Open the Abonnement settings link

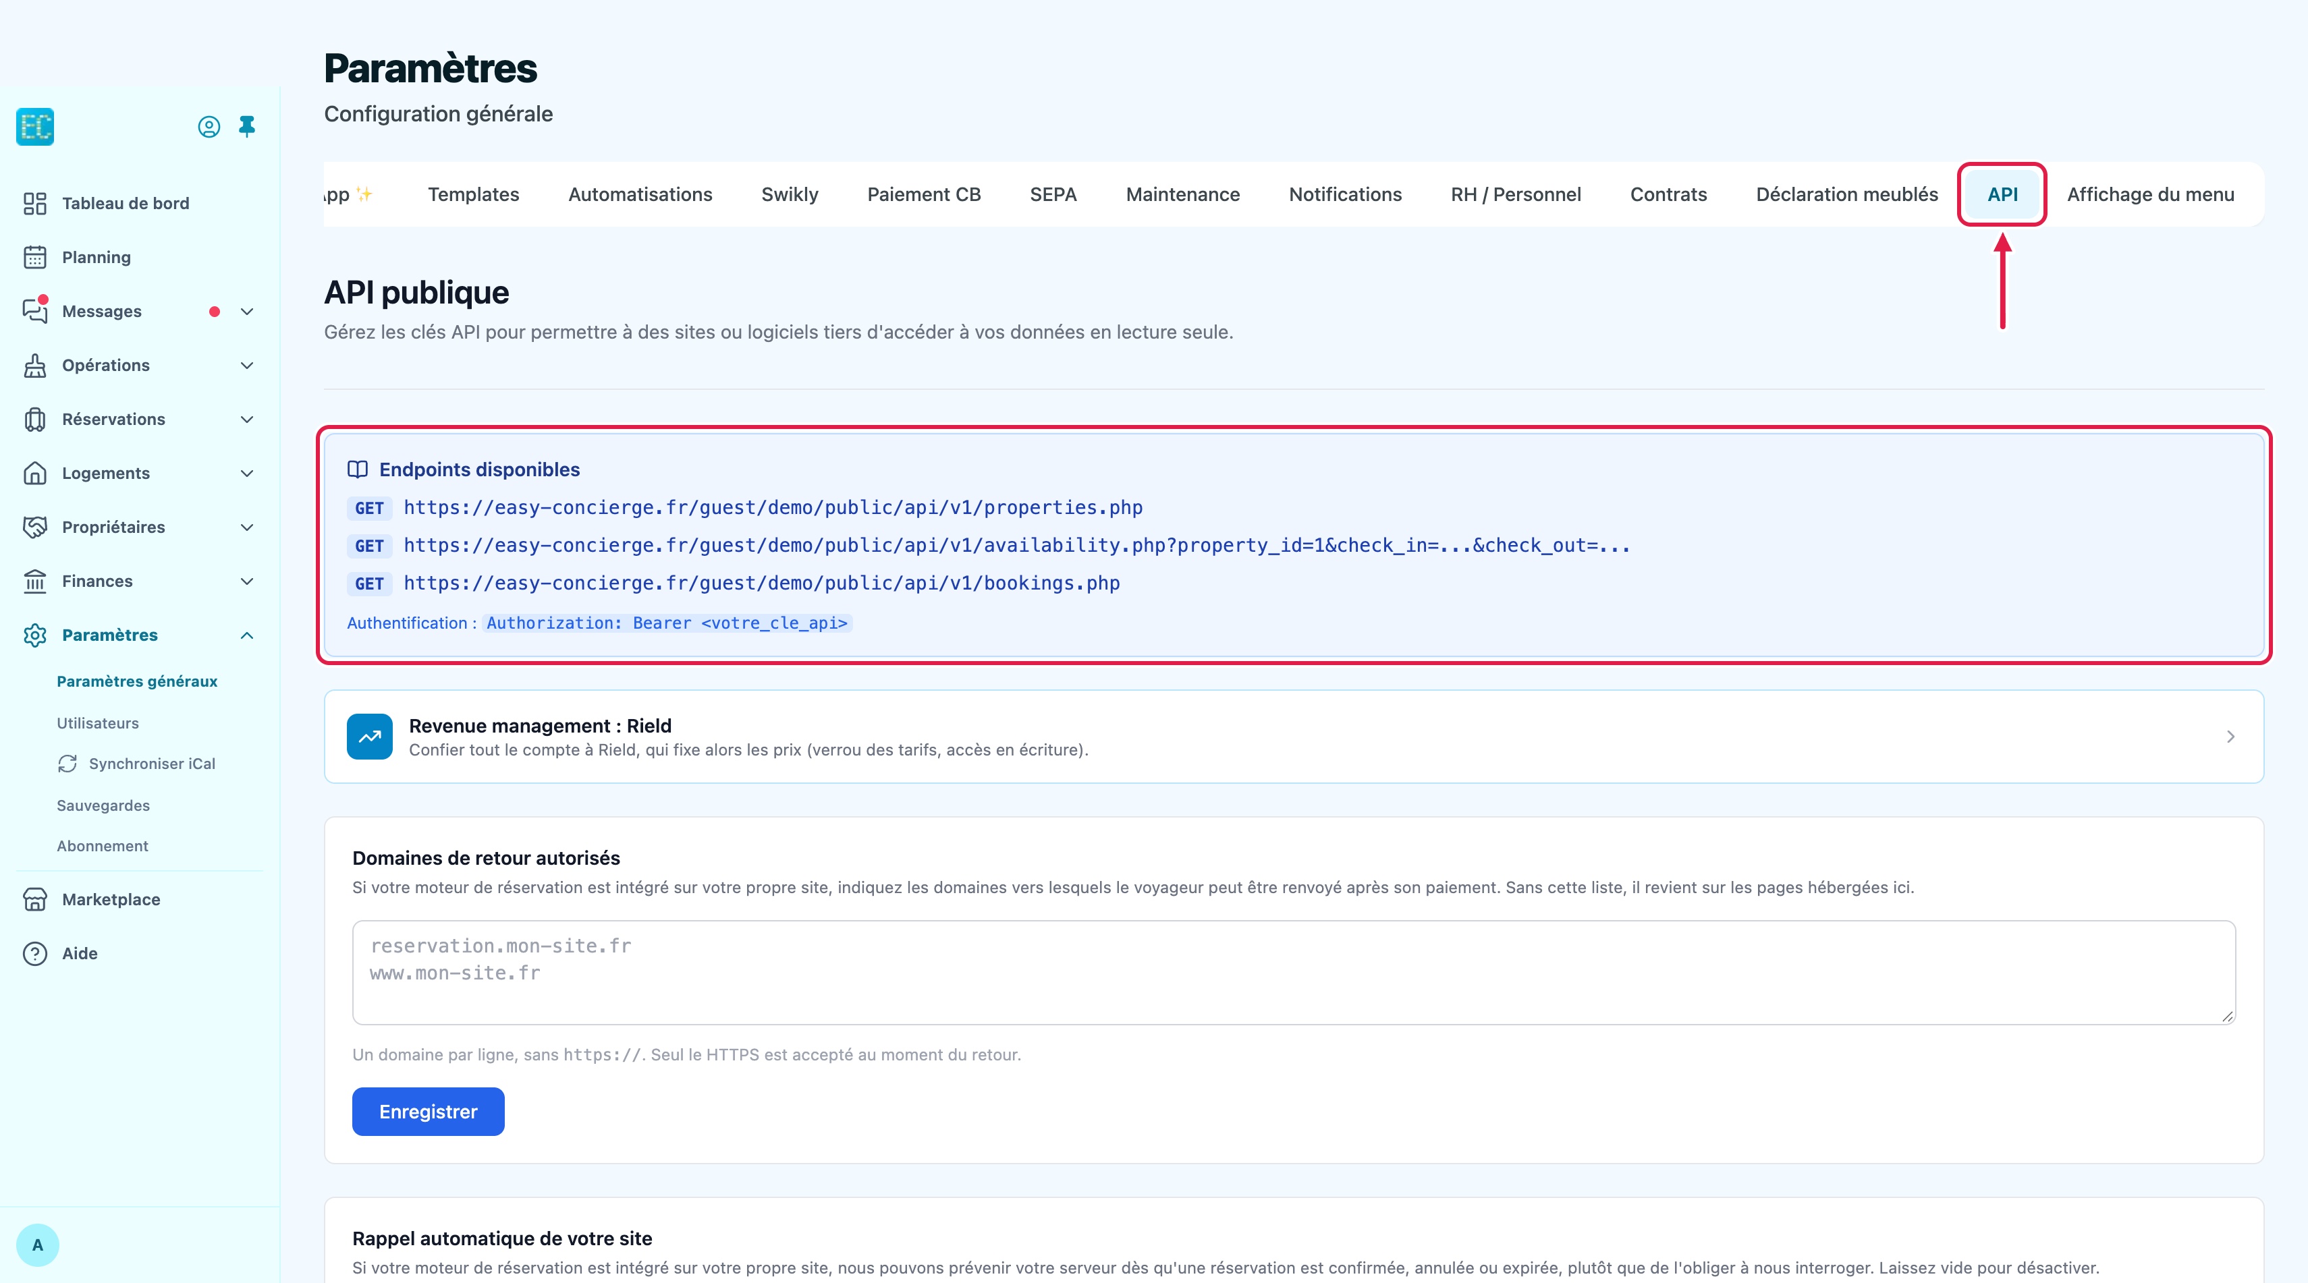click(102, 845)
